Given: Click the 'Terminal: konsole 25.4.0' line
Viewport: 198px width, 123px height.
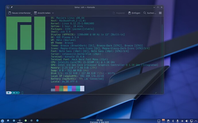Looking at the screenshot, I should pyautogui.click(x=67, y=57).
